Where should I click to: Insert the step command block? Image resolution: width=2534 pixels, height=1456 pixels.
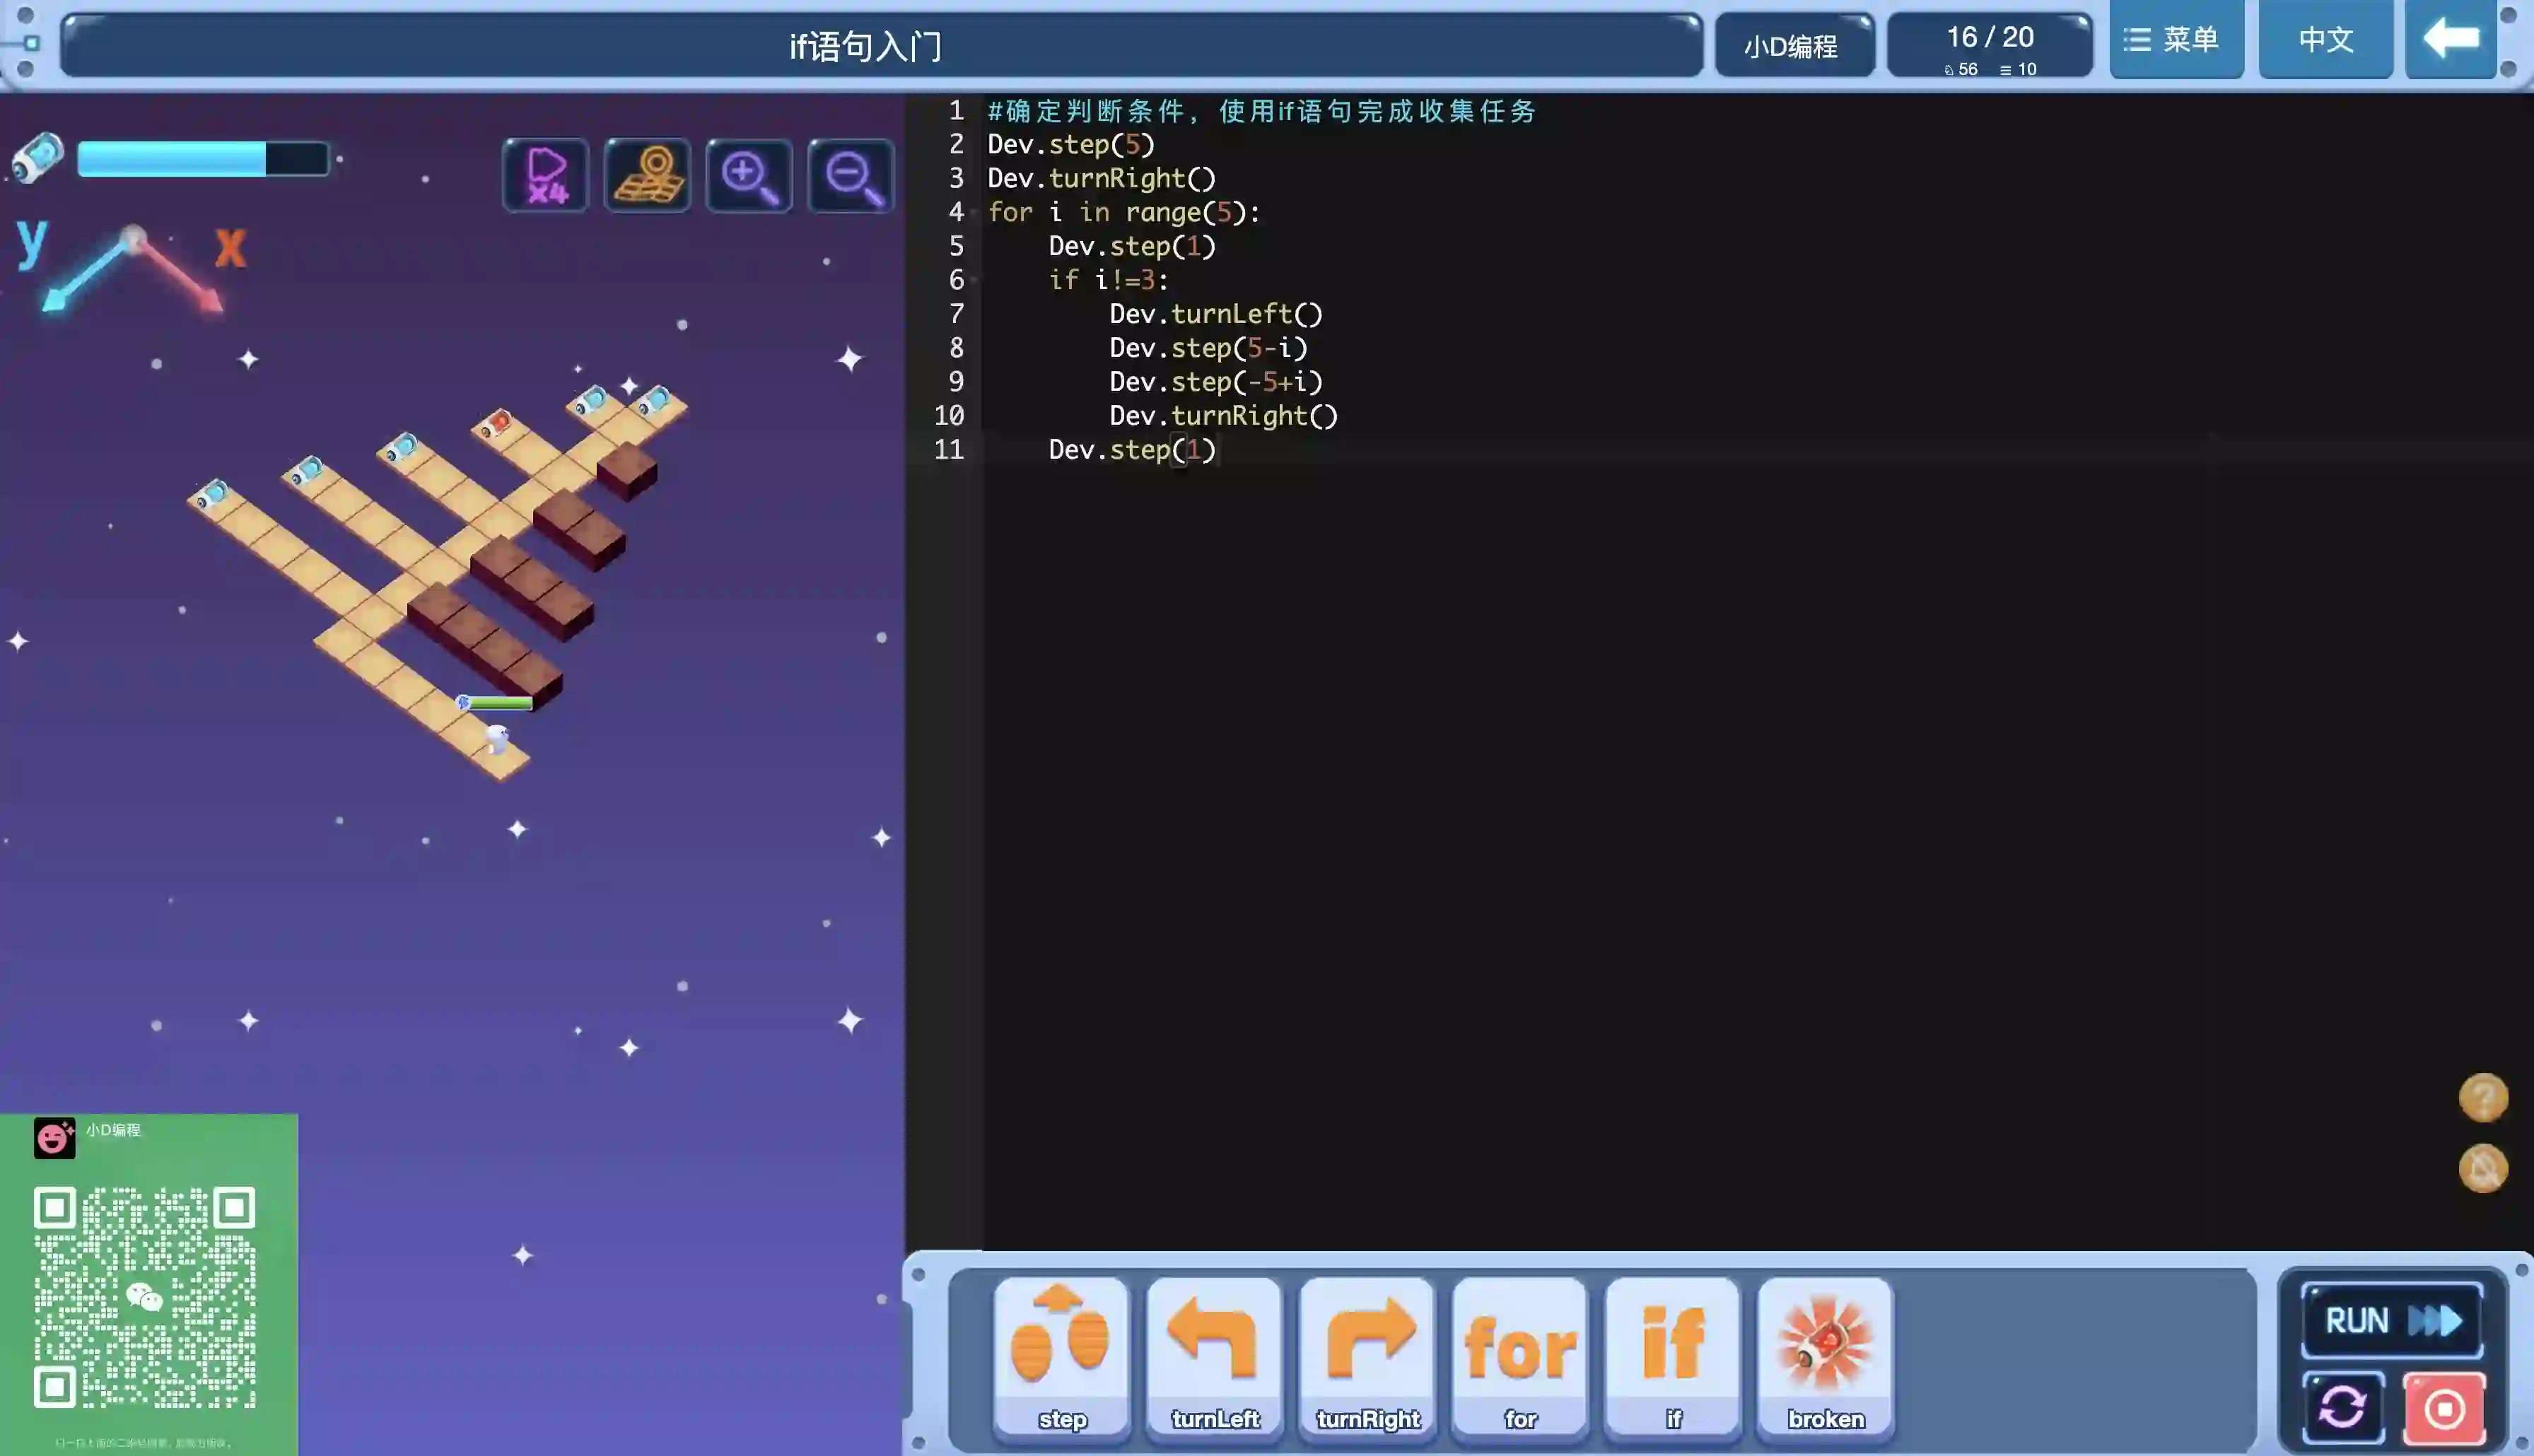(x=1061, y=1354)
